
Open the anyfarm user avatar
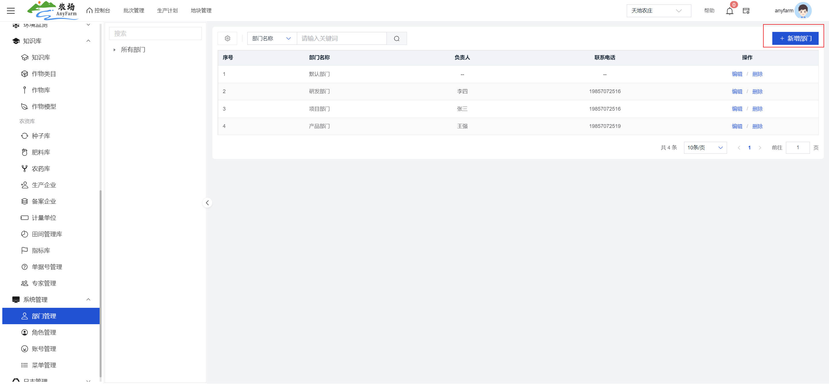pyautogui.click(x=803, y=11)
